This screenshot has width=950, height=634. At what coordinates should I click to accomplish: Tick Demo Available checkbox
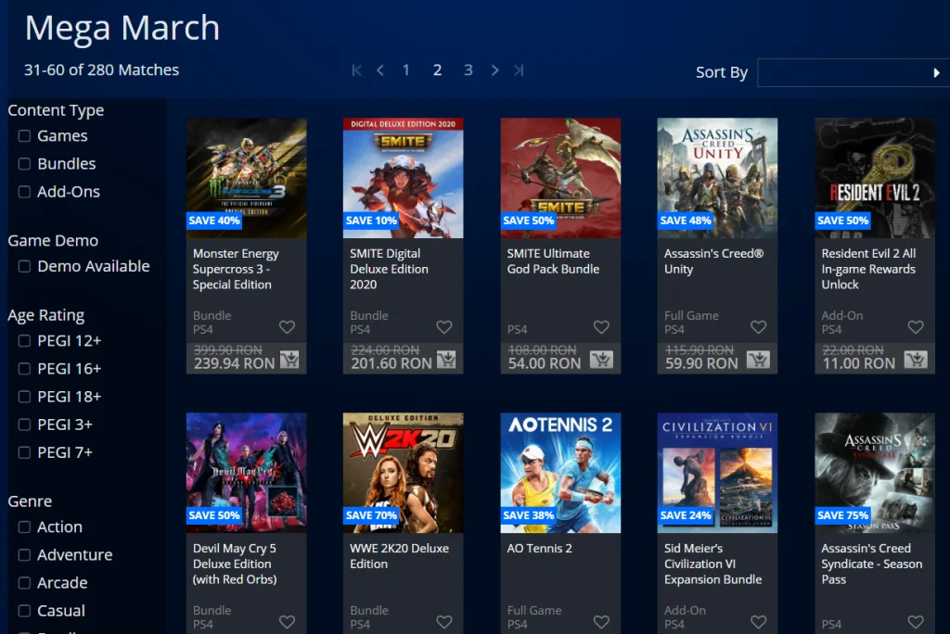point(24,266)
